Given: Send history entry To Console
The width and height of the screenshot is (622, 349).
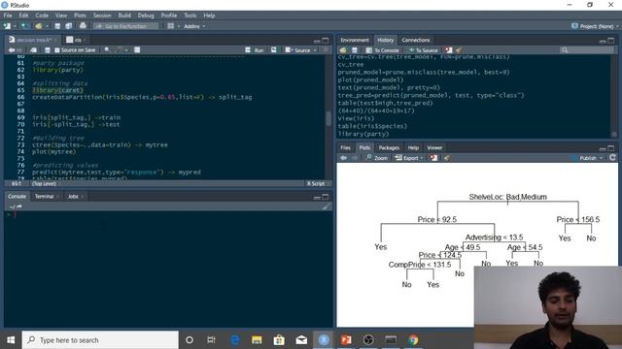Looking at the screenshot, I should [x=382, y=50].
